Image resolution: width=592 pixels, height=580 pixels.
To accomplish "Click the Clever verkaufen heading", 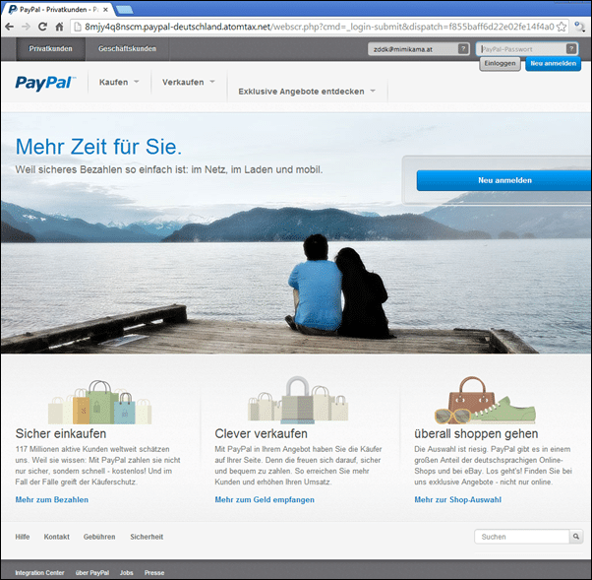I will [261, 433].
